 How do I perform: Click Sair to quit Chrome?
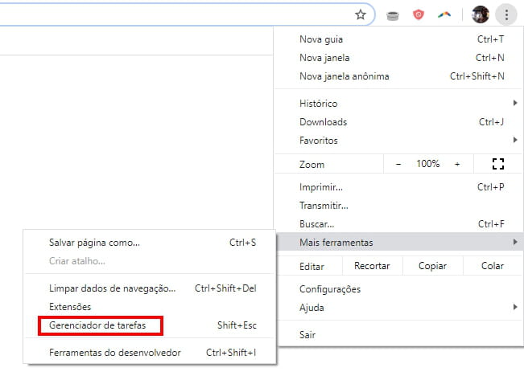click(399, 335)
